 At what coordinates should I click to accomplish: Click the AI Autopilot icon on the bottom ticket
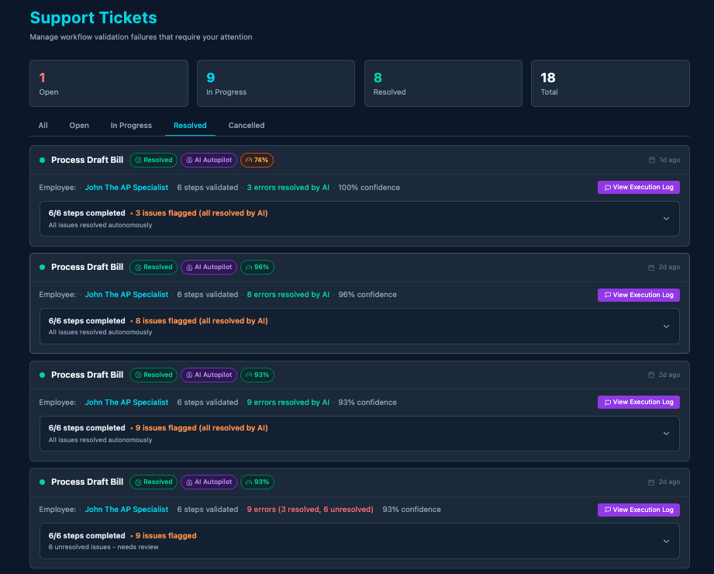[x=188, y=482]
